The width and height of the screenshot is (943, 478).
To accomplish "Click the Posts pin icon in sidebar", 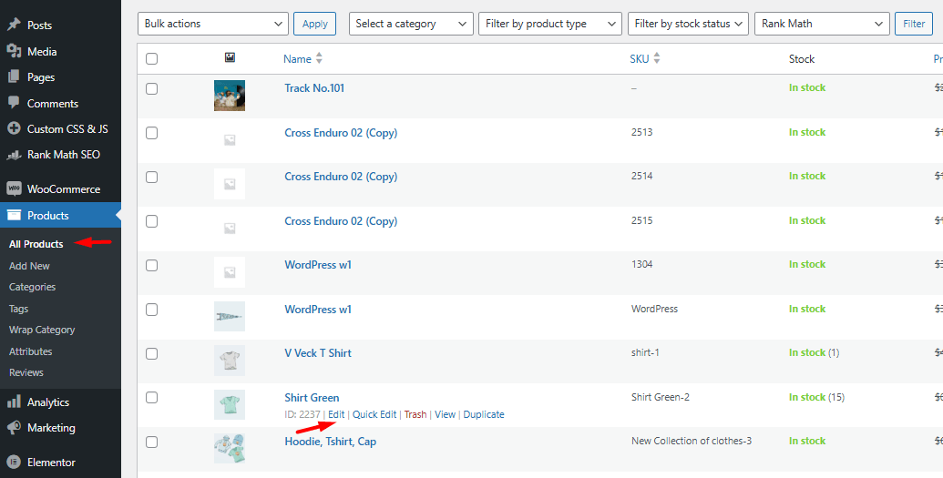I will point(14,25).
